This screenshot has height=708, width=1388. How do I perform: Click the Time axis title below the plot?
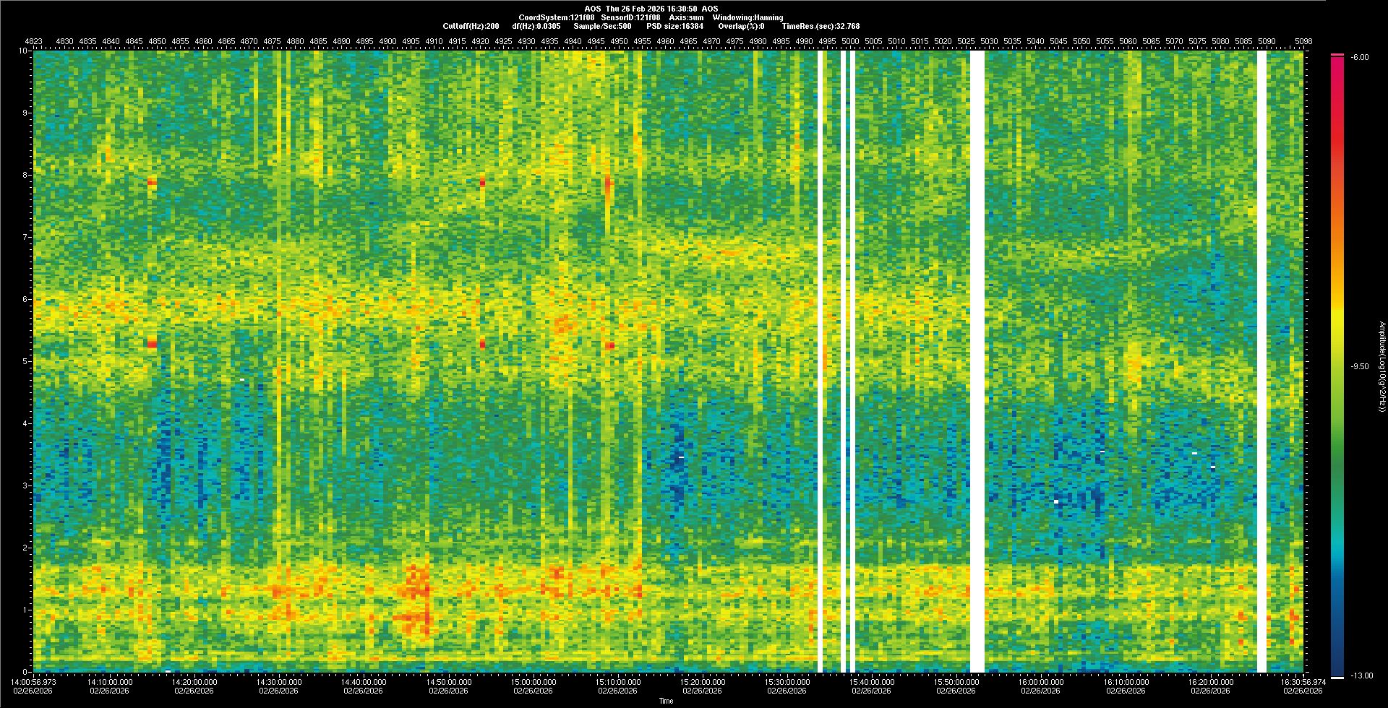(x=666, y=701)
